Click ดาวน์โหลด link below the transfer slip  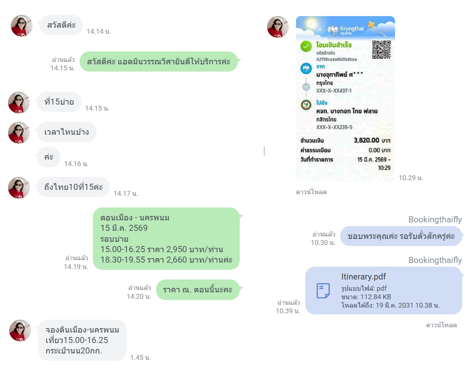pos(311,192)
